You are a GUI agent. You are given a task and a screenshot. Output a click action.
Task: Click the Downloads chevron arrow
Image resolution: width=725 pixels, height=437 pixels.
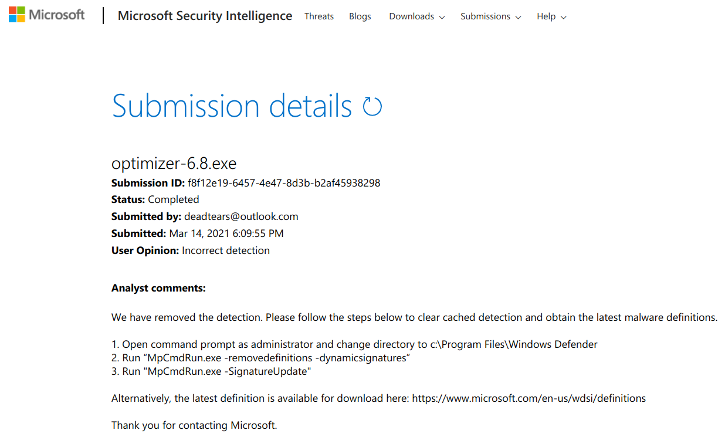tap(441, 17)
